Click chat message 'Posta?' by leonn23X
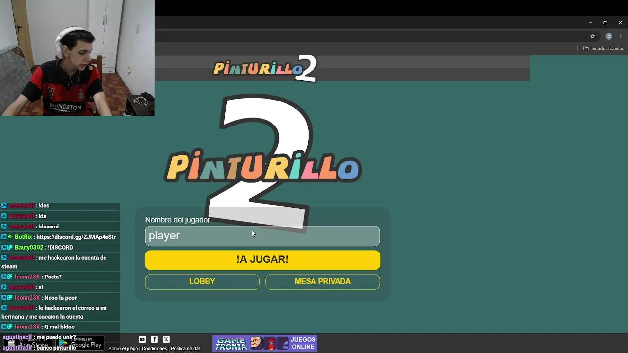 tap(53, 277)
